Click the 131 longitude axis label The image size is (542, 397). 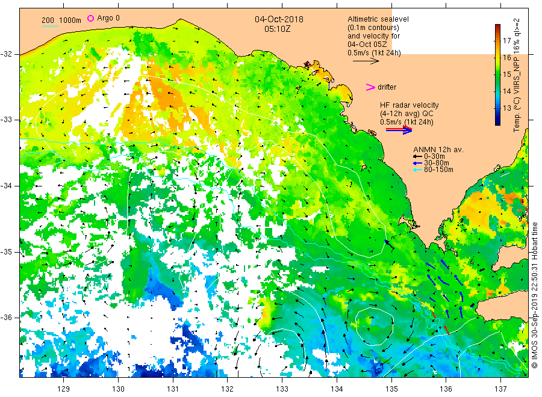tap(173, 389)
